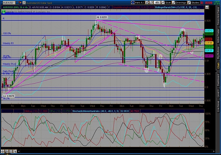Click the square icon left of the AusDollar/US Dollar Spot title
The height and width of the screenshot is (155, 221).
click(24, 2)
